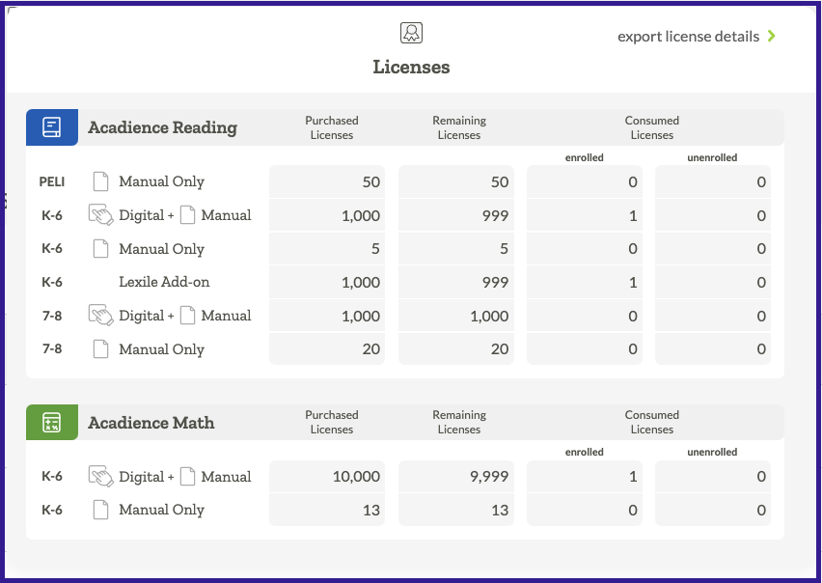The width and height of the screenshot is (822, 583).
Task: Click the Digital + Manual touch icon under Acadience Math
Action: coord(100,476)
